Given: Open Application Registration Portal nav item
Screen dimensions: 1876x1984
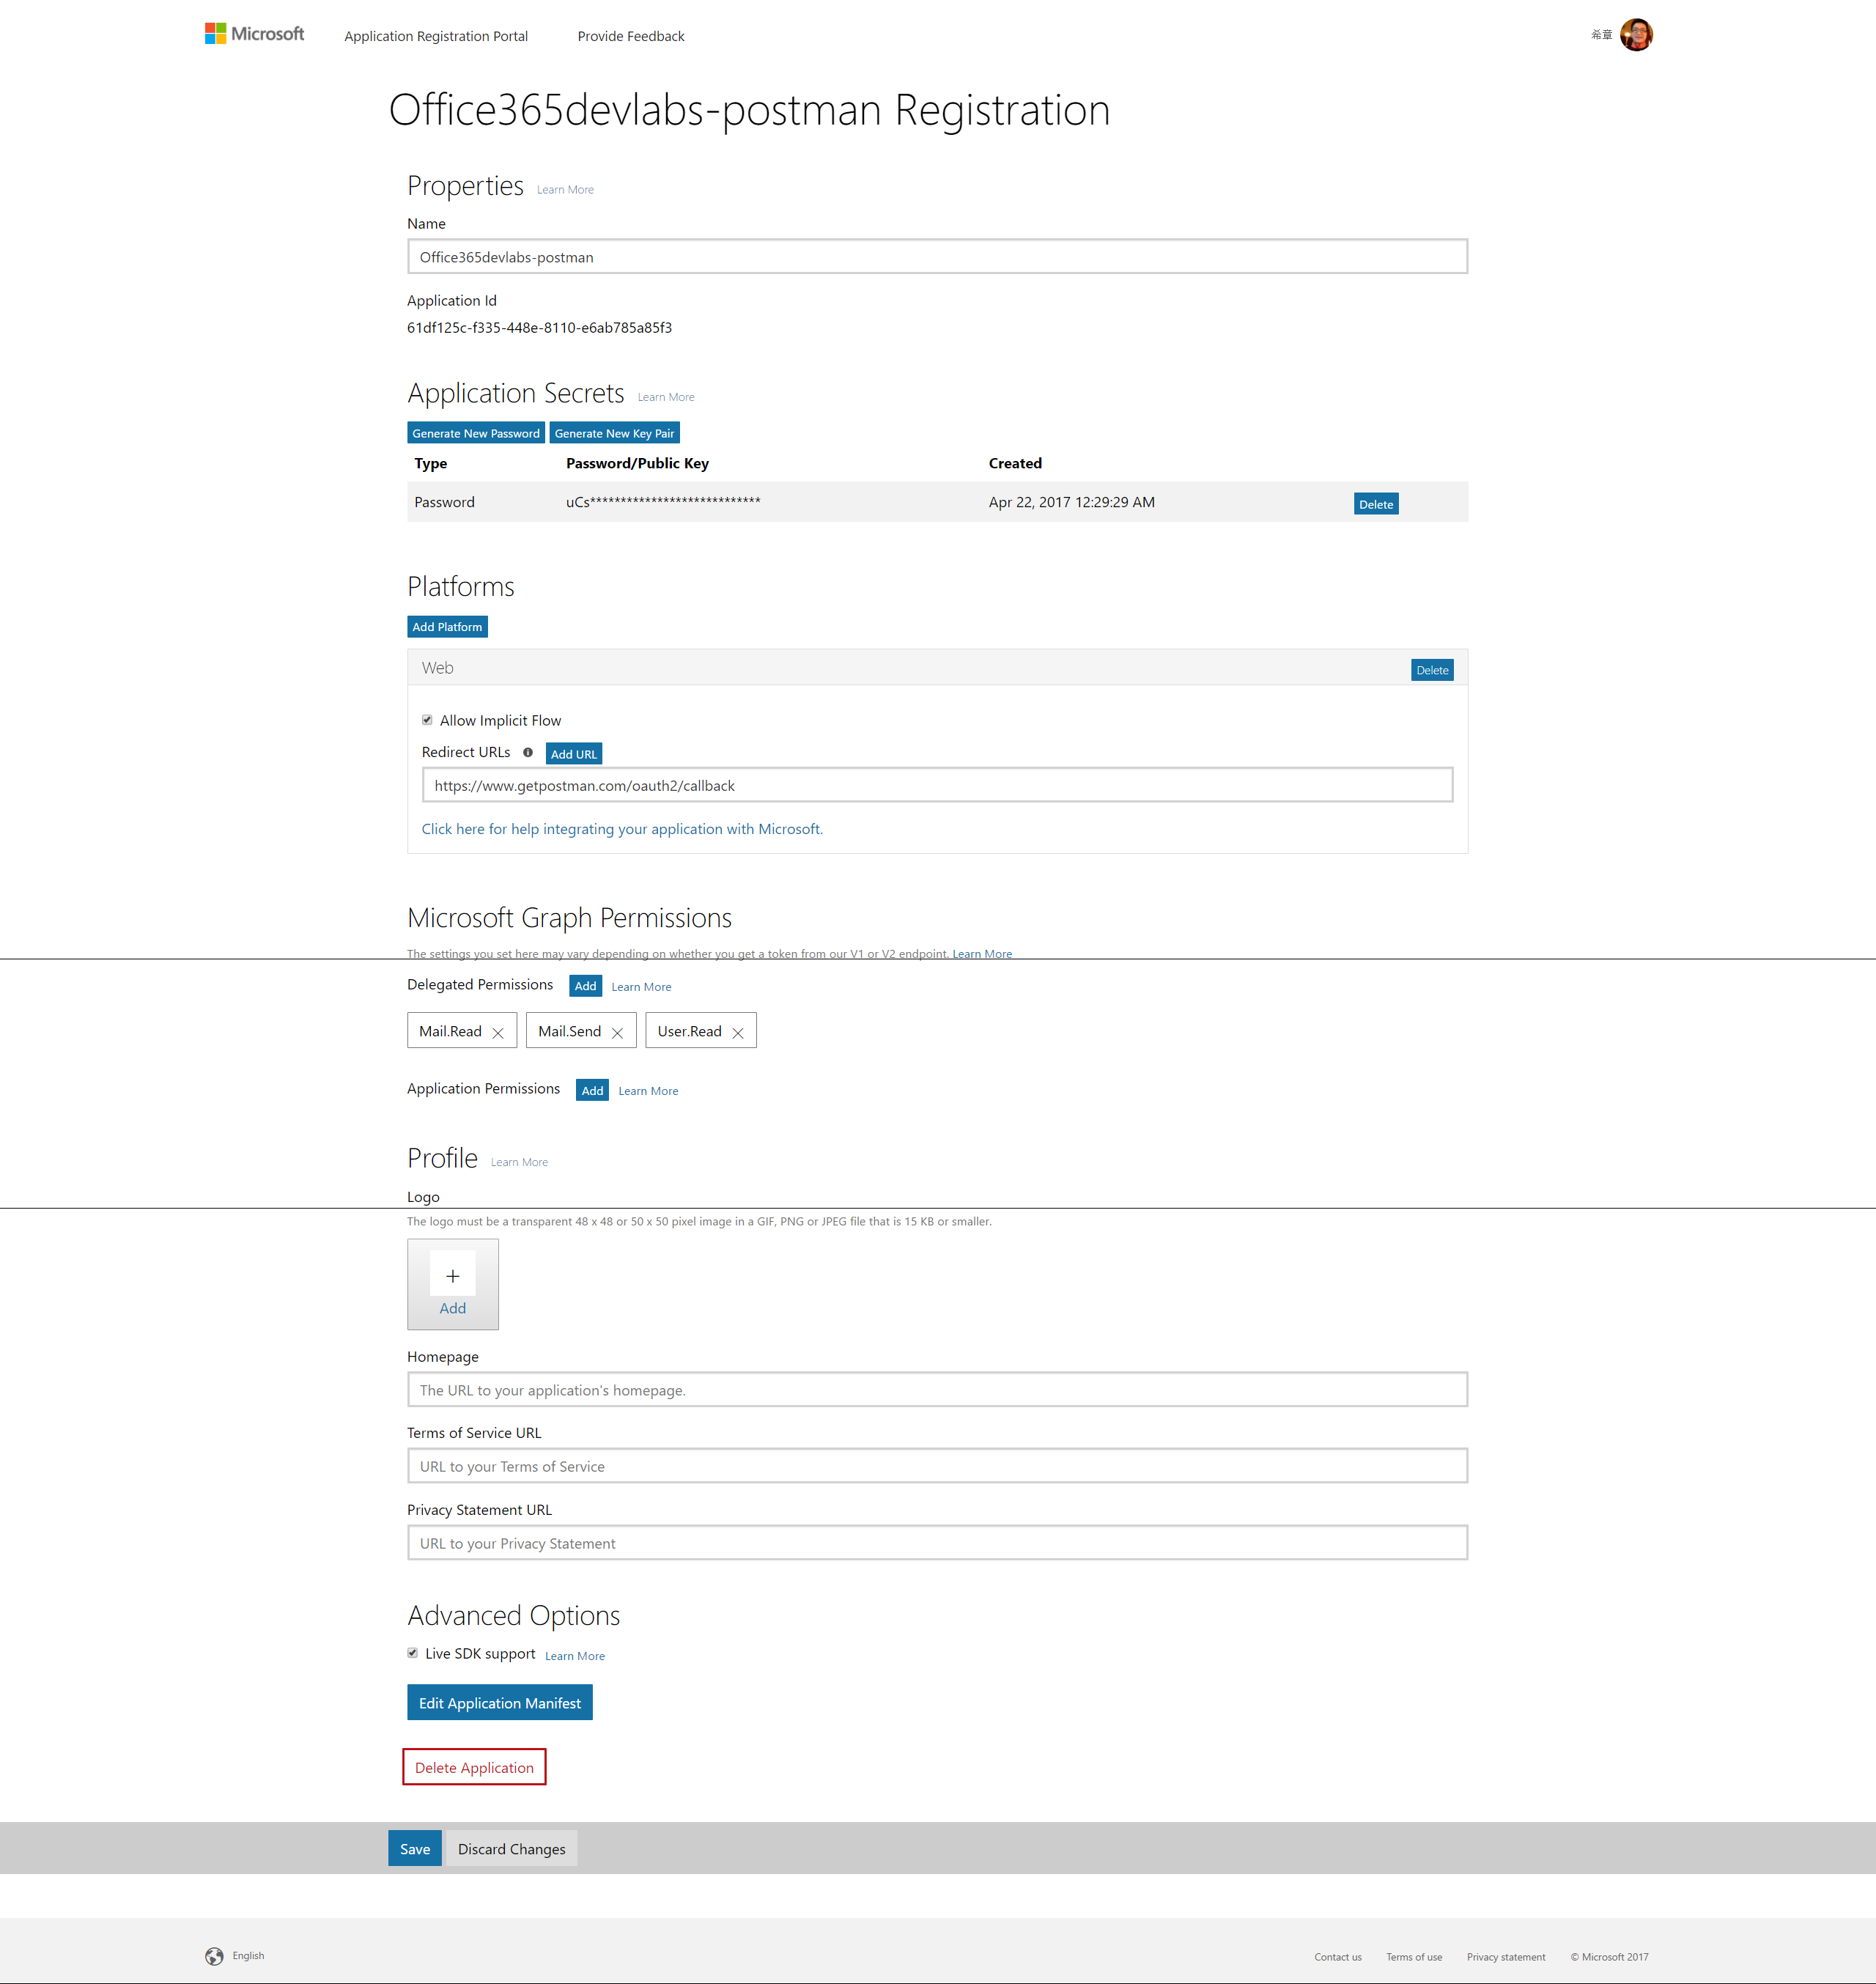Looking at the screenshot, I should click(436, 36).
